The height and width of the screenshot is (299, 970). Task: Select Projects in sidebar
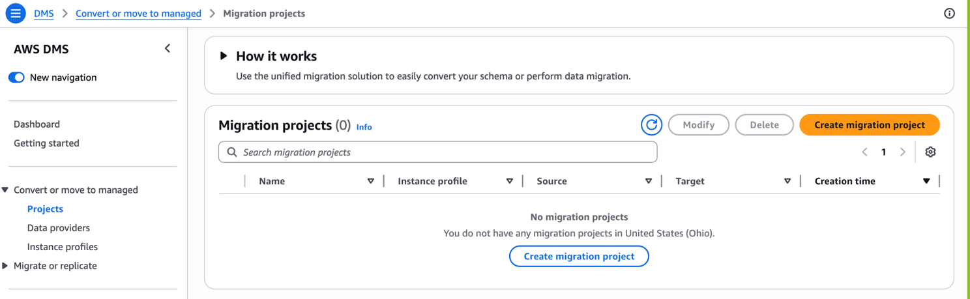pos(45,208)
